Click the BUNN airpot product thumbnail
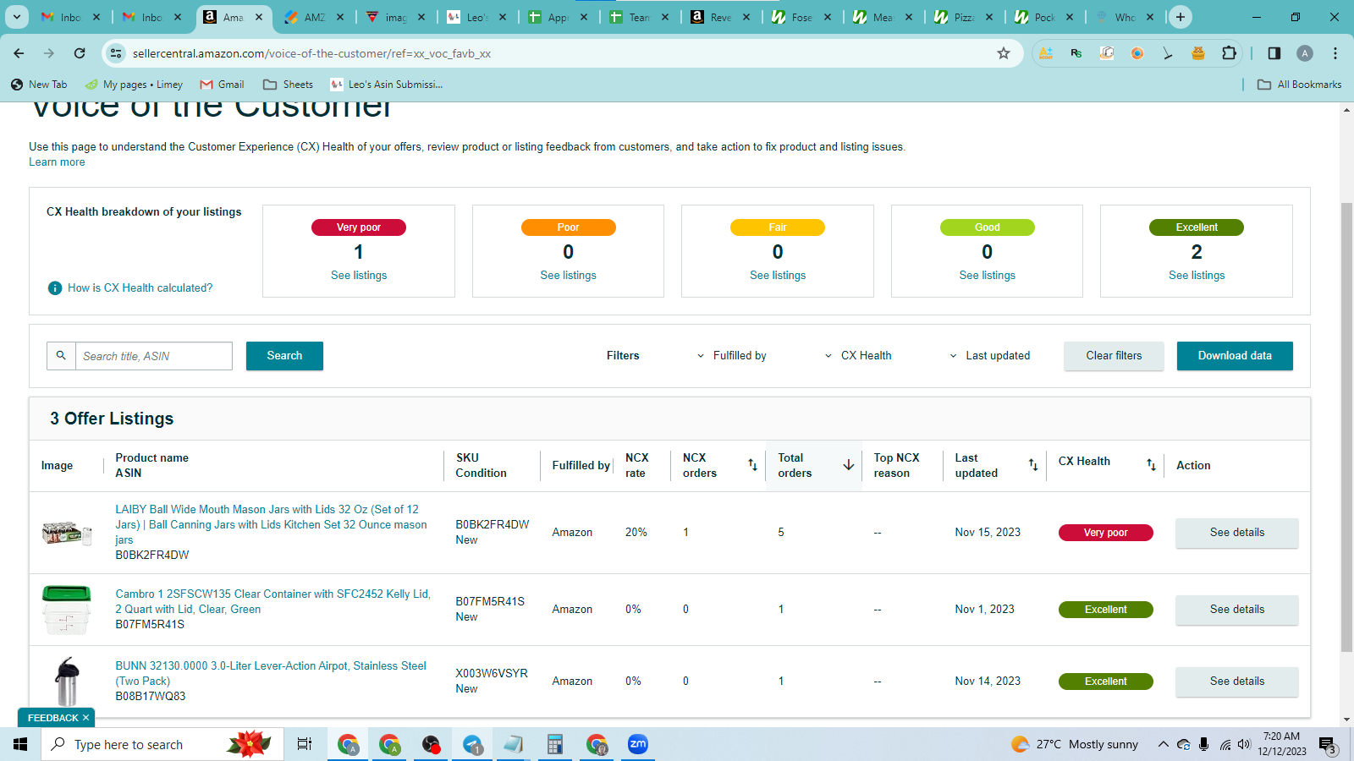The height and width of the screenshot is (761, 1354). pos(66,682)
